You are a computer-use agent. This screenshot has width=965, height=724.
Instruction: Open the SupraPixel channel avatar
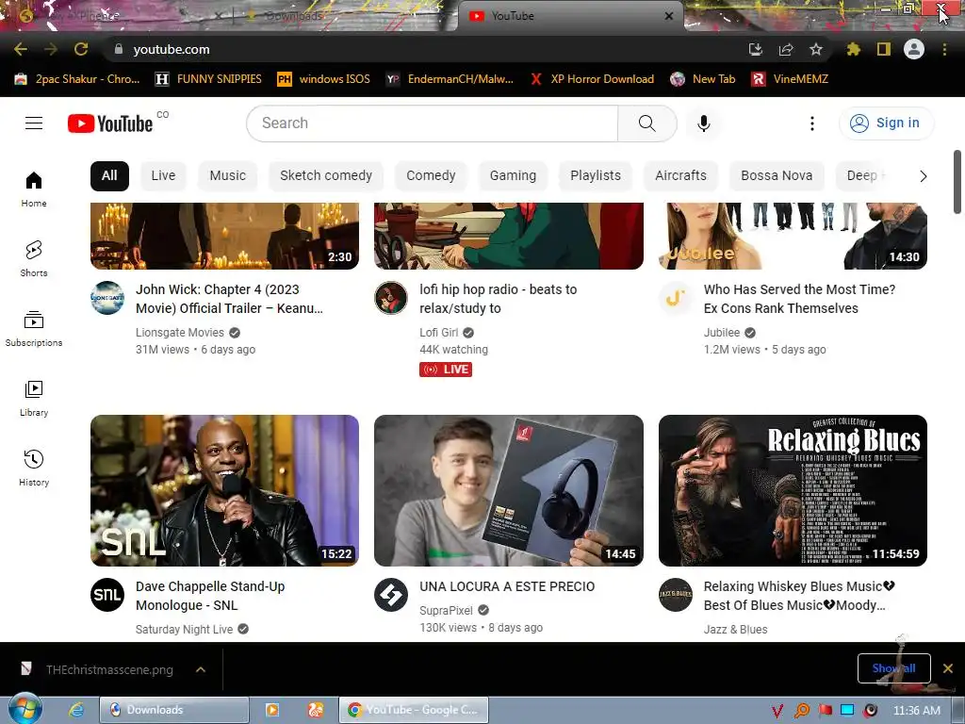391,595
